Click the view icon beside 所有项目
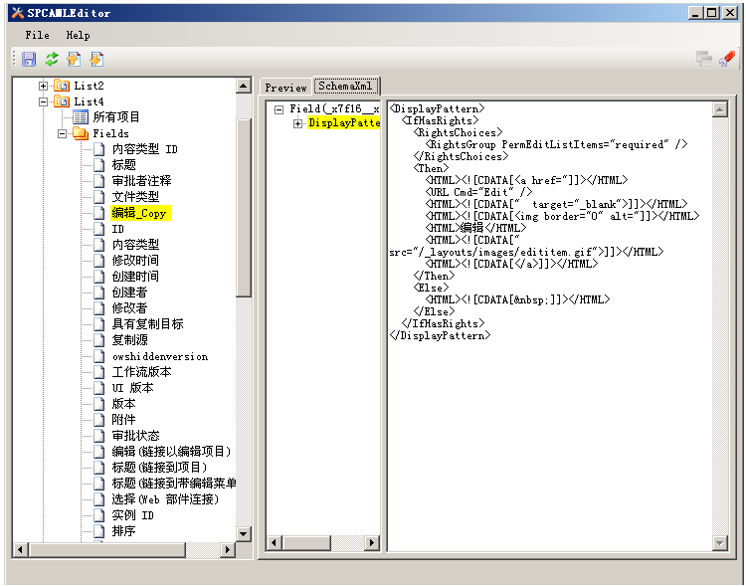 (81, 117)
